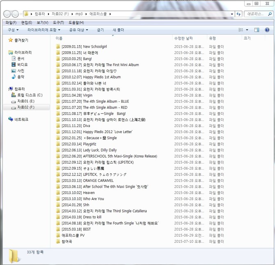The image size is (275, 265).
Task: Click the 굽기 toolbar button
Action: 100,30
